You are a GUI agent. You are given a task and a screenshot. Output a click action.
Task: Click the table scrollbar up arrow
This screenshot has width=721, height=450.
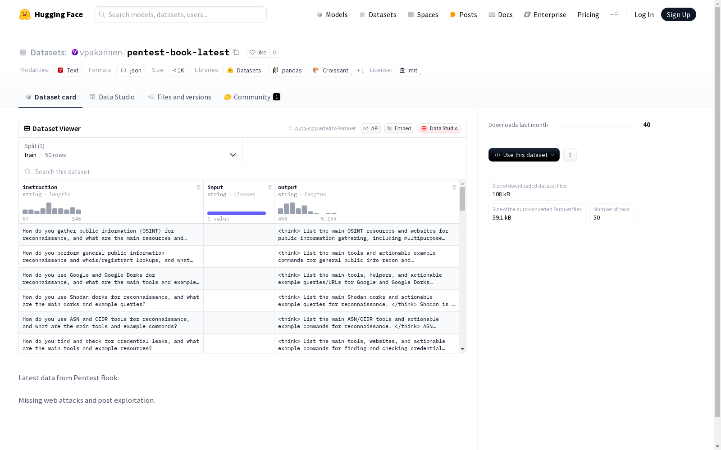[x=462, y=184]
